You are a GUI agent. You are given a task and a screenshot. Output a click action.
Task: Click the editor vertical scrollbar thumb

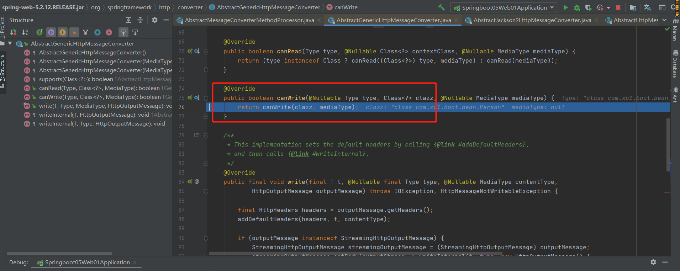pyautogui.click(x=668, y=145)
